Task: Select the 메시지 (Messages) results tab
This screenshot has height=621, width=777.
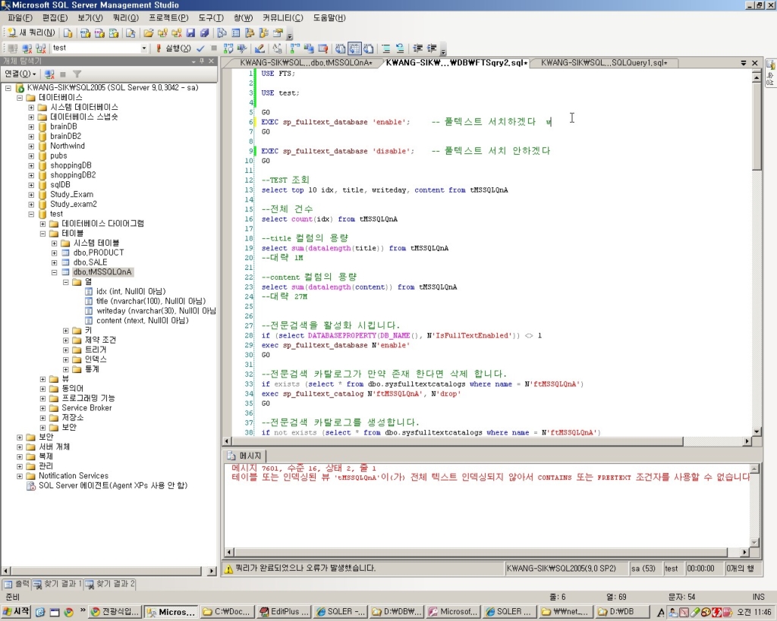Action: tap(245, 456)
